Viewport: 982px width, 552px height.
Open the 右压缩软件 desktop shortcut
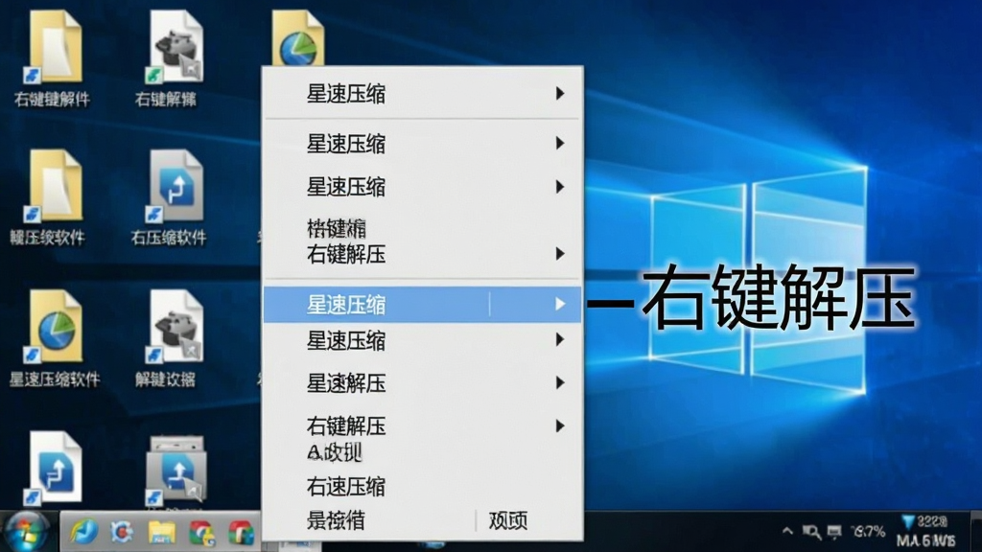click(x=169, y=196)
